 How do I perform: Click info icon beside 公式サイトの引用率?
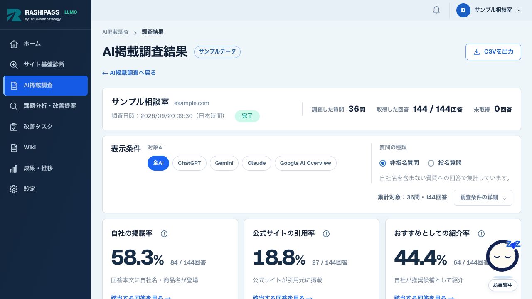[326, 234]
